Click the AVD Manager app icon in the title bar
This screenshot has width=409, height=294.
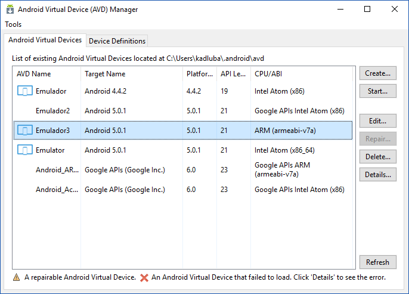10,9
